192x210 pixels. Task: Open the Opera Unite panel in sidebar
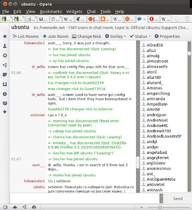pos(5,65)
